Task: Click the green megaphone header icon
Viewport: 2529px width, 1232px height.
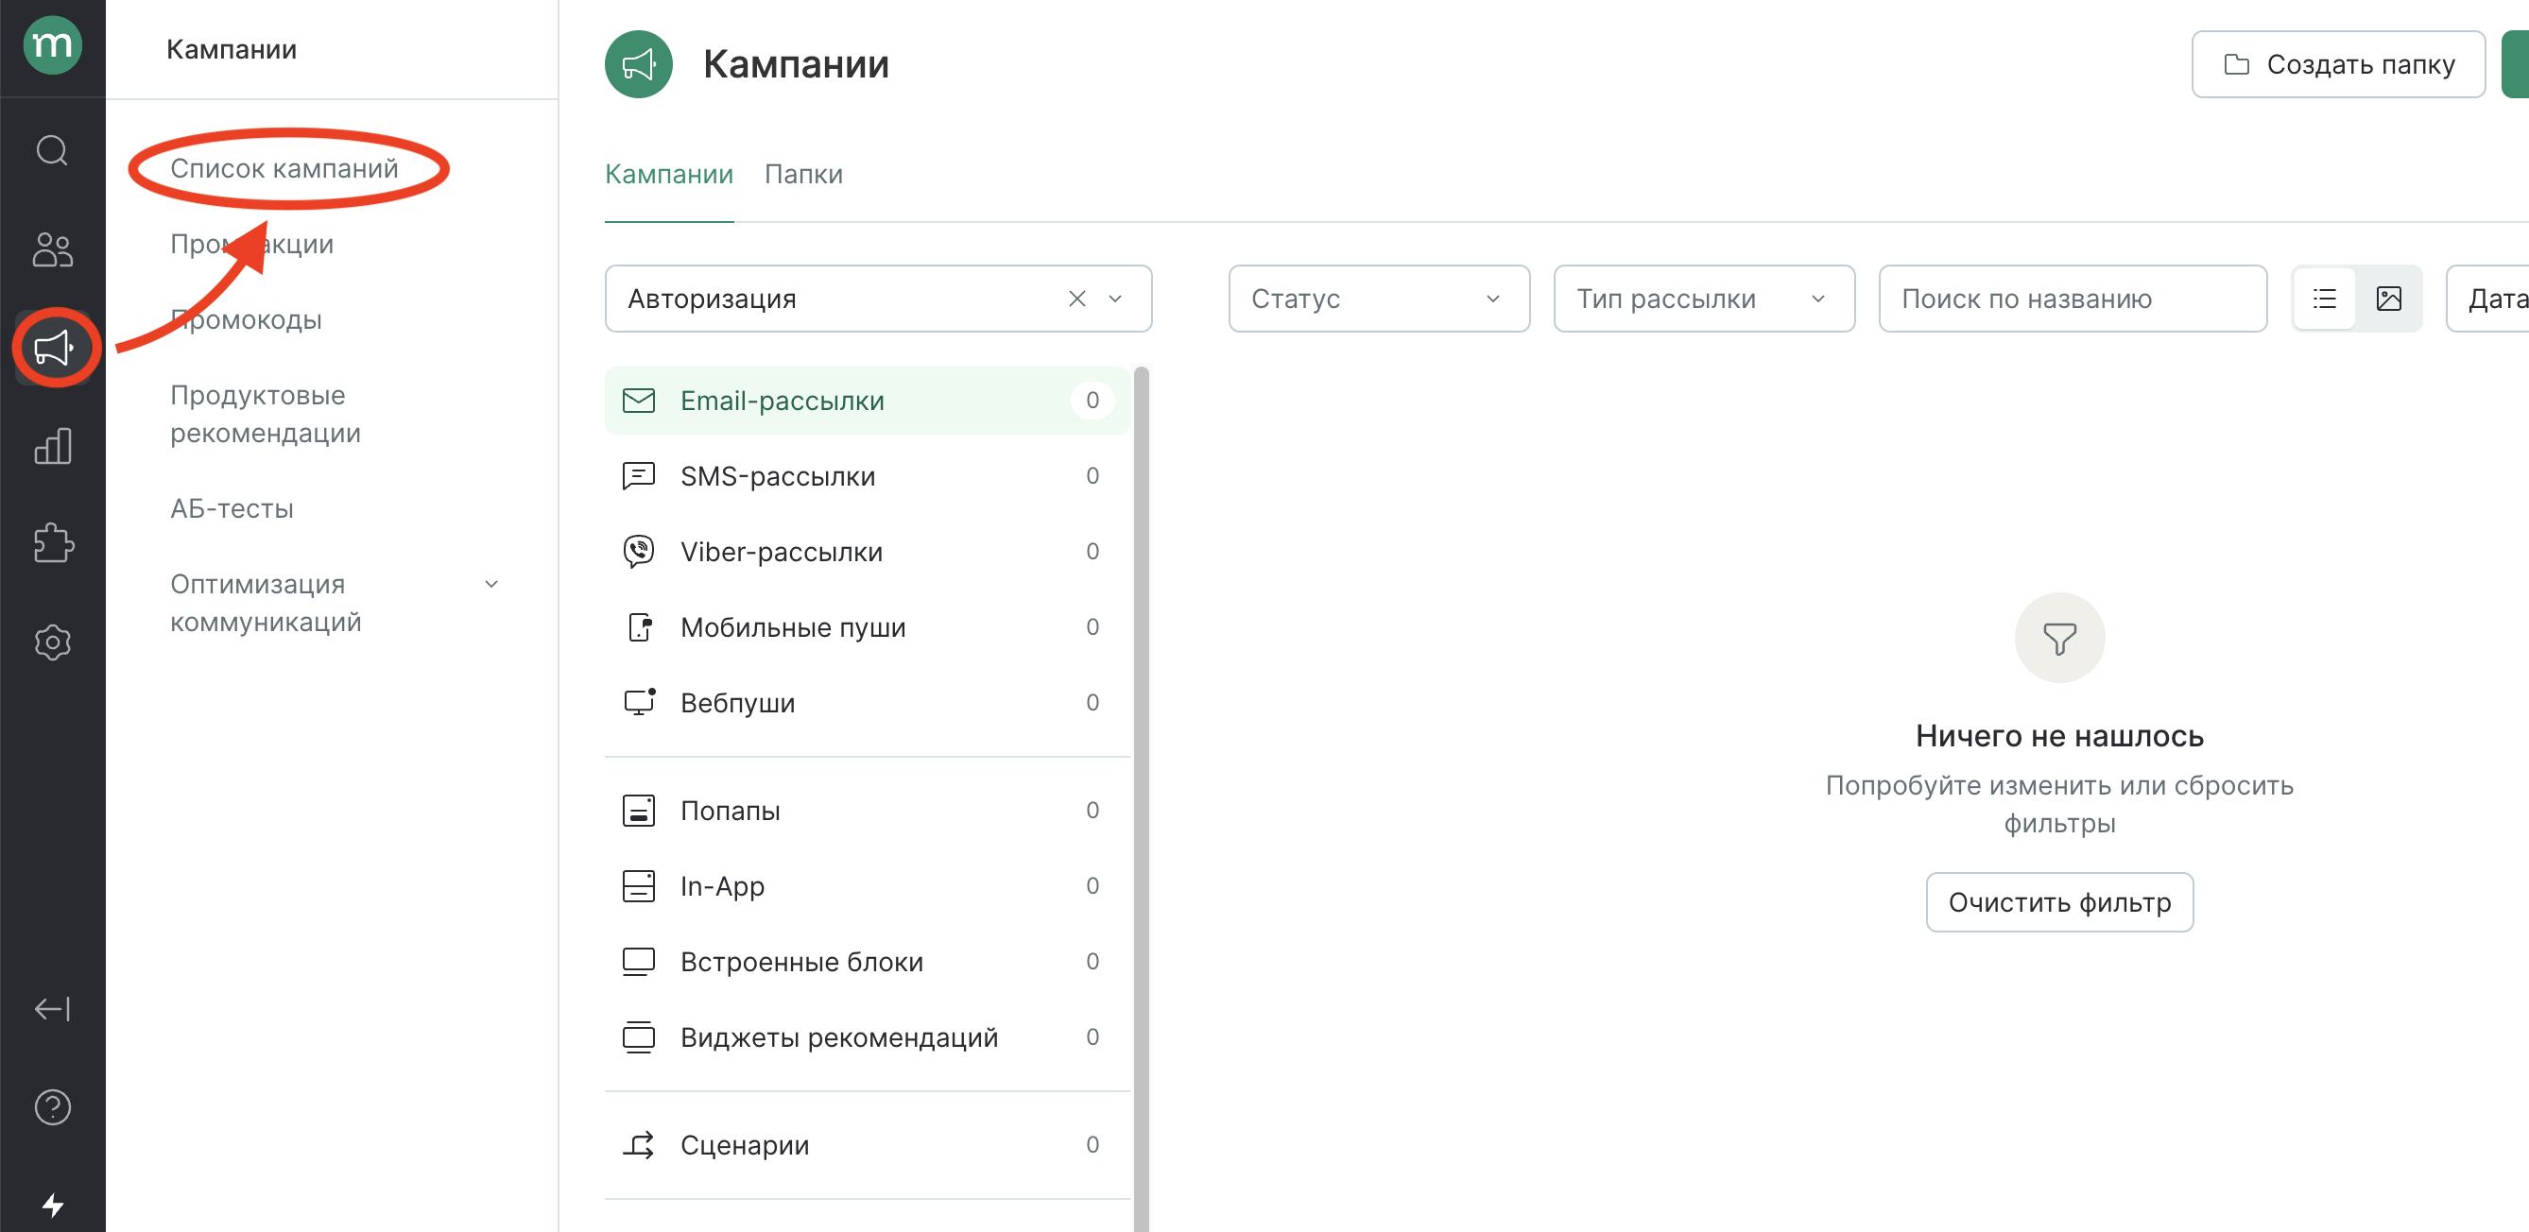Action: coord(638,64)
